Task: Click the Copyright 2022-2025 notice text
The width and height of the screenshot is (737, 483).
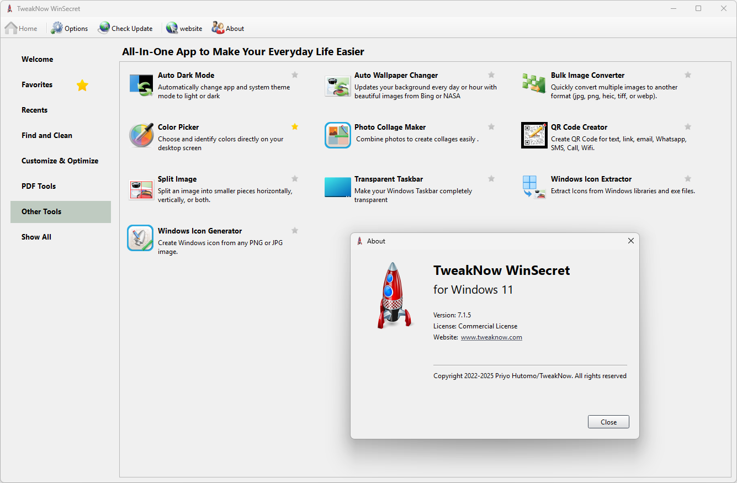Action: tap(530, 376)
